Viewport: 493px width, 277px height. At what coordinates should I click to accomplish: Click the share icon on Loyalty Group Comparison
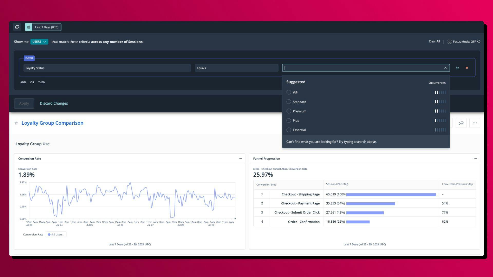point(461,123)
